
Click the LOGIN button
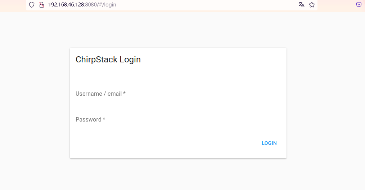pos(269,143)
